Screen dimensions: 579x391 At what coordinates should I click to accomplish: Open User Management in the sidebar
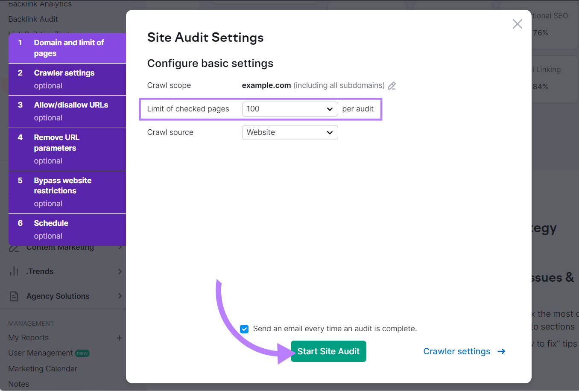[41, 353]
